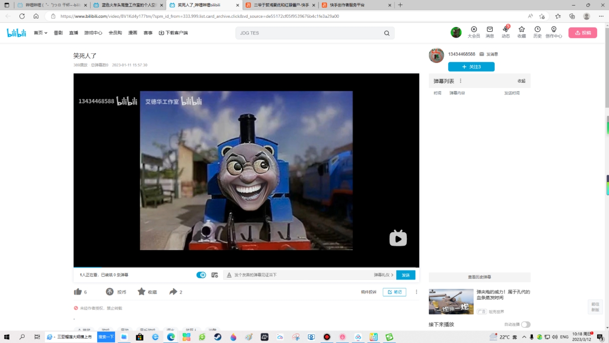
Task: Open the 大会员 membership icon
Action: pos(473,32)
